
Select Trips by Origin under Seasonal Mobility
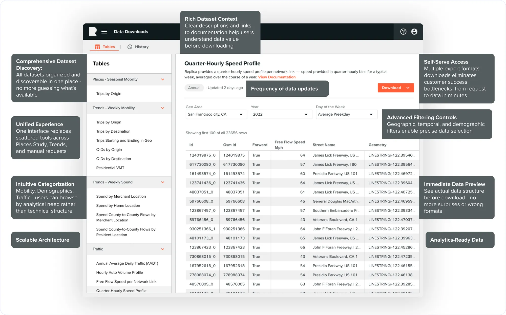point(109,94)
